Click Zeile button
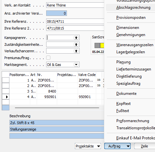Screen dimensions: 155x152 pyautogui.click(x=145, y=146)
